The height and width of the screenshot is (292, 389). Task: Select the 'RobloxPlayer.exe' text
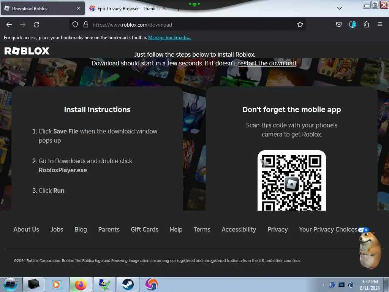click(63, 170)
